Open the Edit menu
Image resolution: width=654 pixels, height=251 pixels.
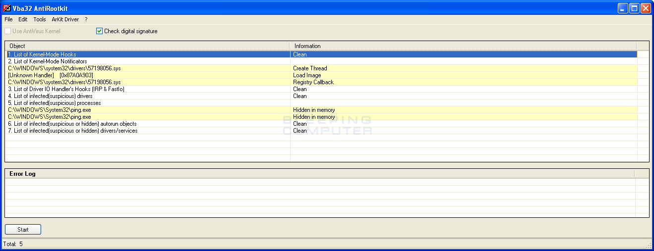pyautogui.click(x=23, y=19)
